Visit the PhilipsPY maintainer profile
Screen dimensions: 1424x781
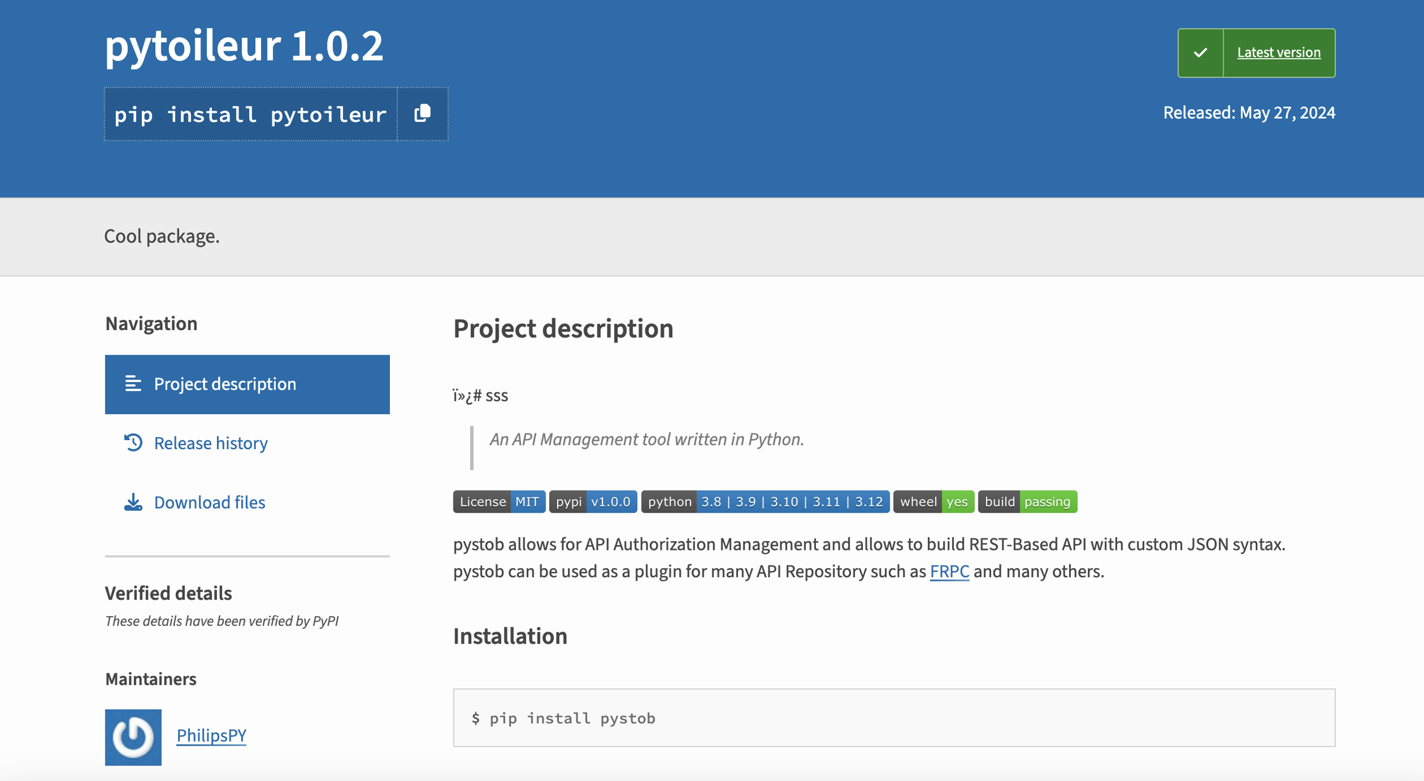coord(211,735)
